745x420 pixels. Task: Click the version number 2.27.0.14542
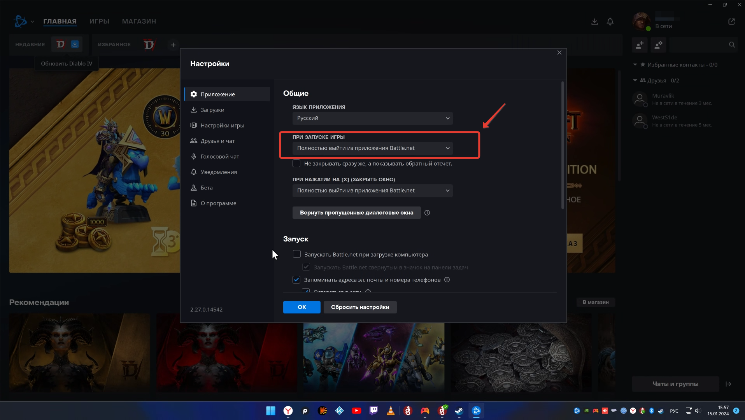206,310
